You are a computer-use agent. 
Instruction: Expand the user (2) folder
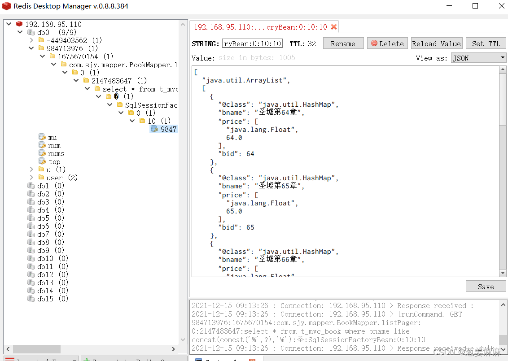[x=31, y=178]
